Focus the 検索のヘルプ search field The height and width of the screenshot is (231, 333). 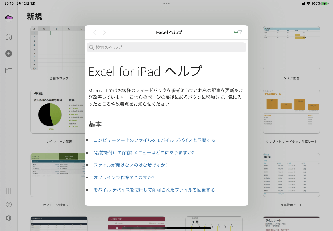click(166, 47)
